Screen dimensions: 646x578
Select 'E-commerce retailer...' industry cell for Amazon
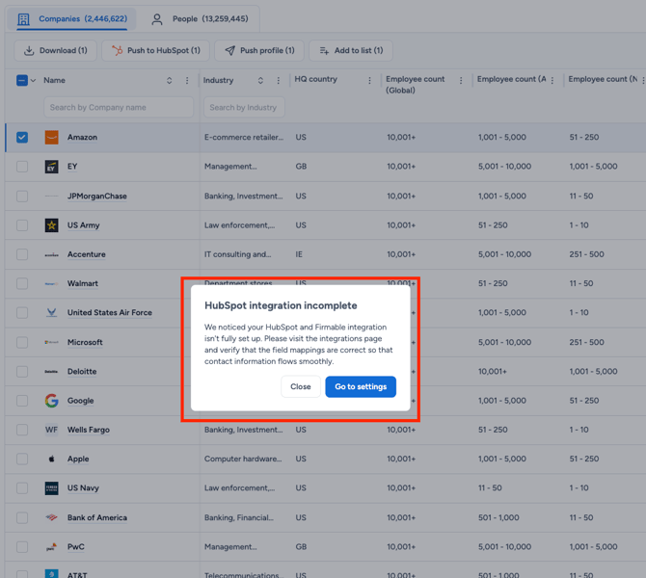coord(244,137)
